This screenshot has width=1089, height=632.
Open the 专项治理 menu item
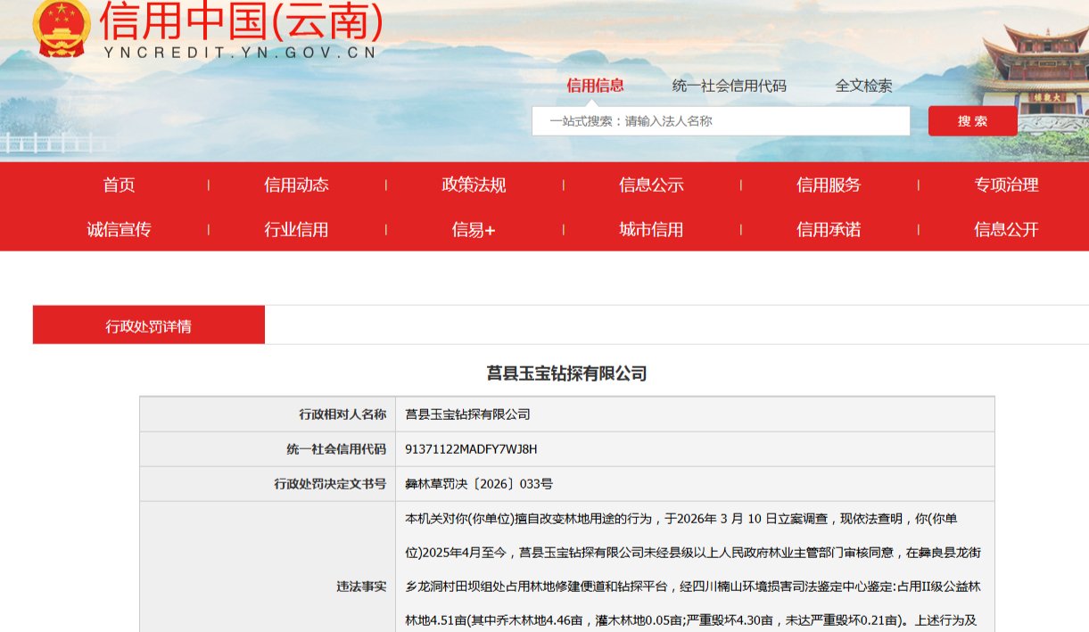[x=1007, y=185]
